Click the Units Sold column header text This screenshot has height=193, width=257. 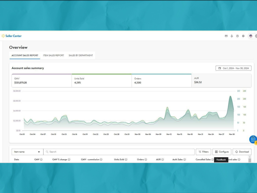(119, 160)
